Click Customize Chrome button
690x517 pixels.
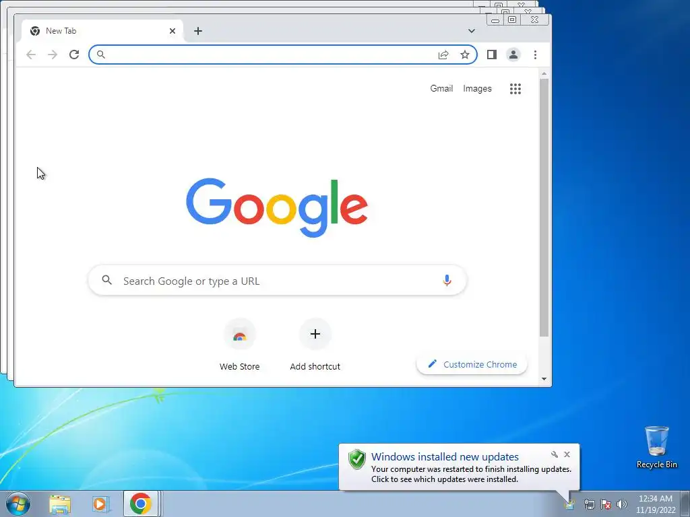pyautogui.click(x=471, y=364)
